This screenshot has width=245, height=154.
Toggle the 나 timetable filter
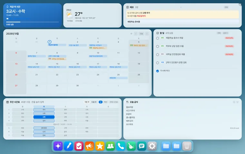tap(101, 102)
